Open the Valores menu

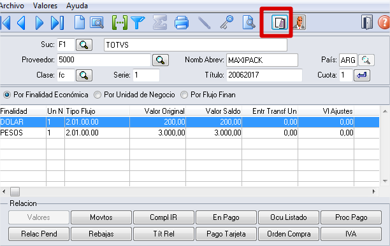pyautogui.click(x=45, y=6)
